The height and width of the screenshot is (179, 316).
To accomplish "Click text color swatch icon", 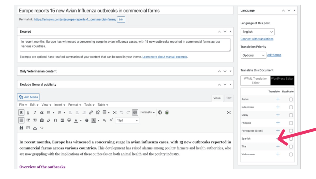I will coord(76,120).
